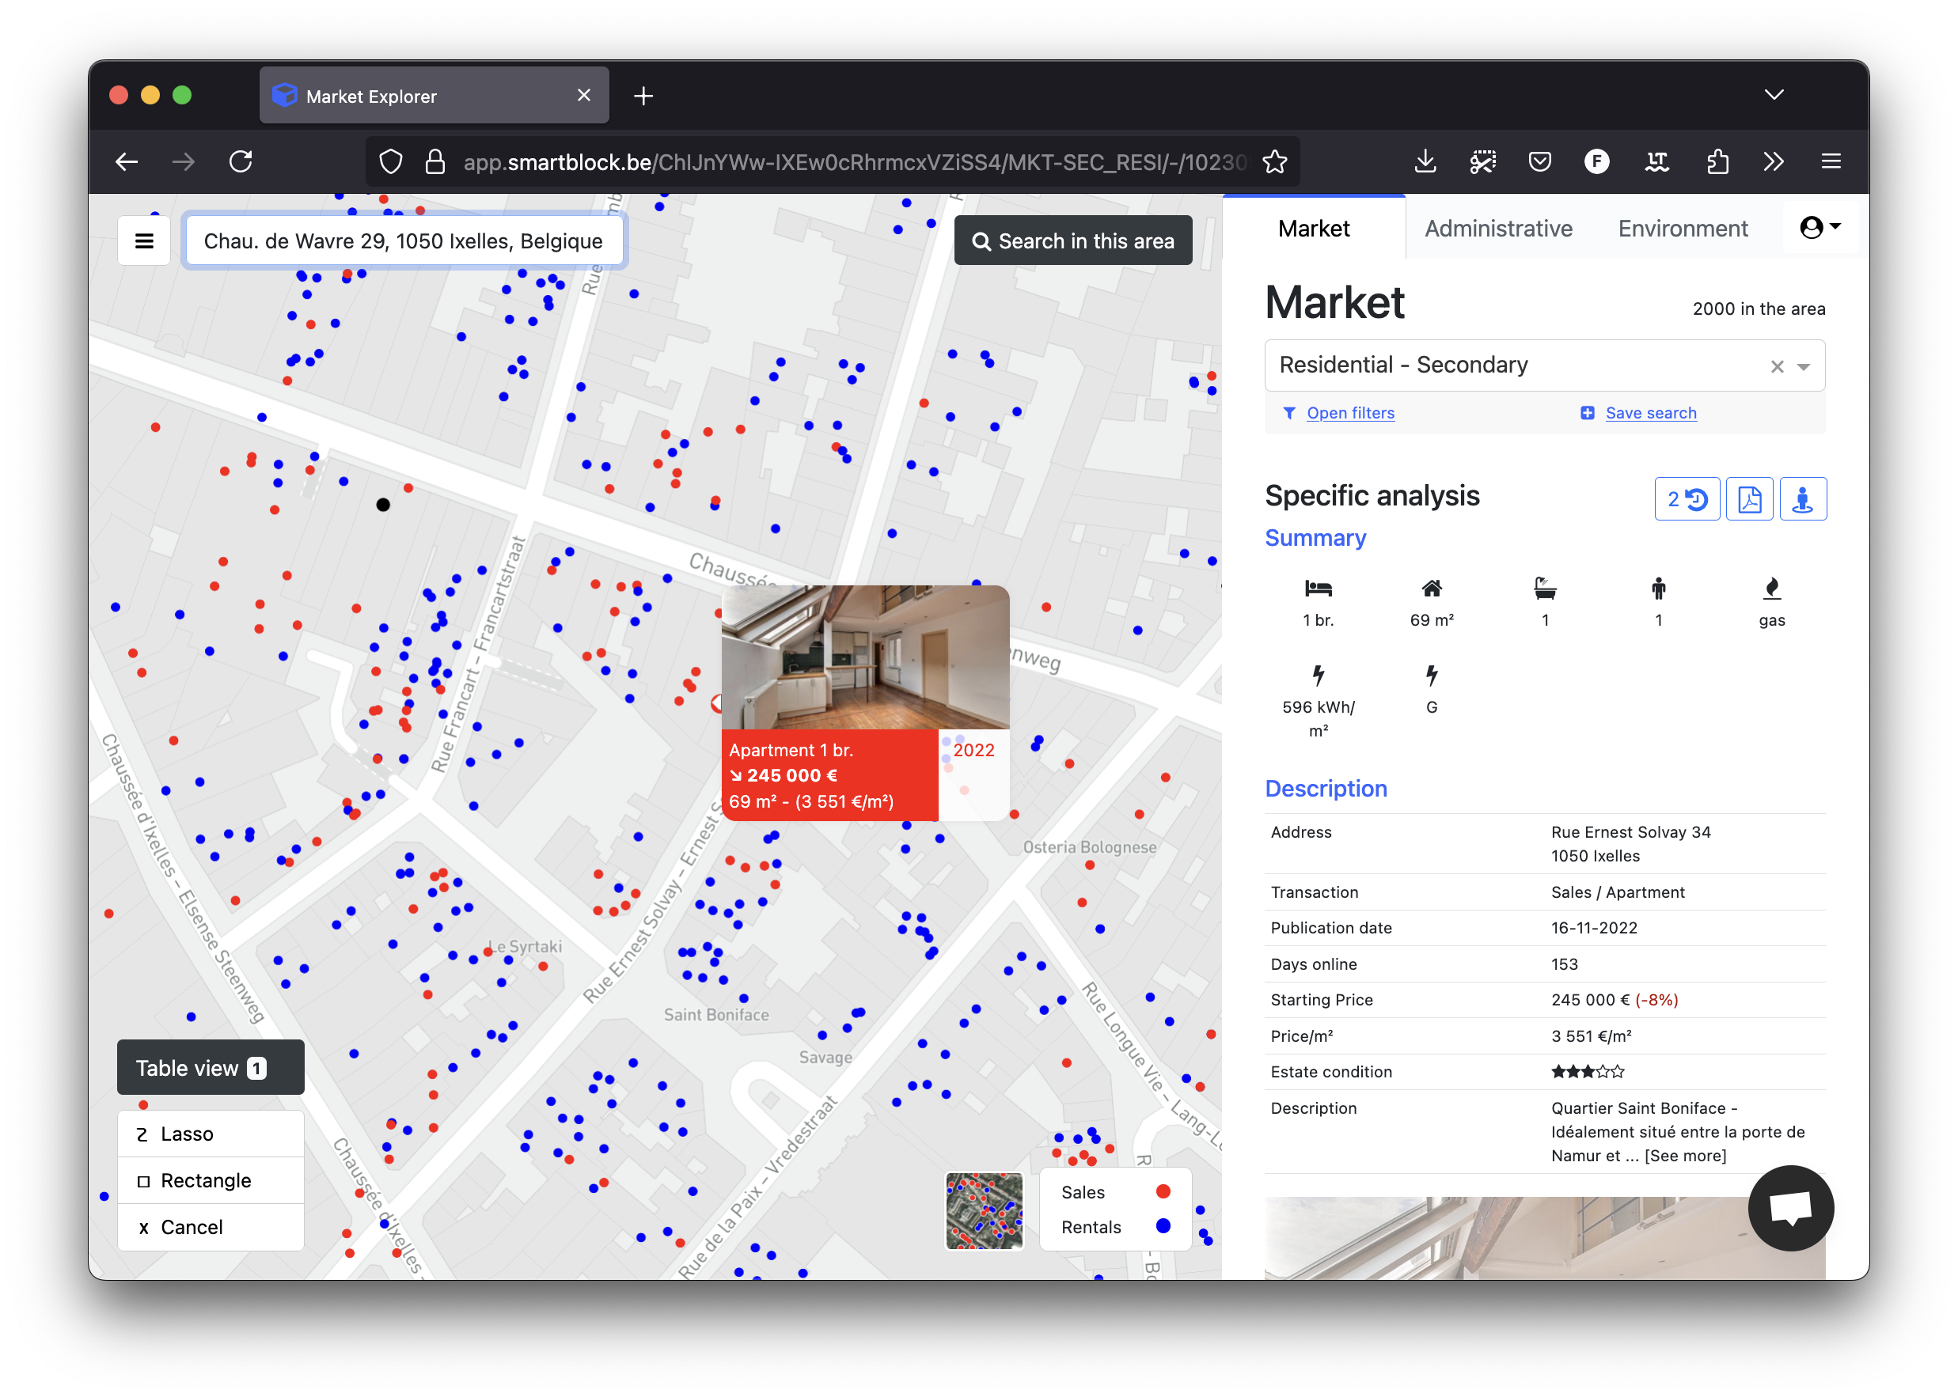Screen dimensions: 1958x1397
Task: Click the F extension icon
Action: [x=1596, y=161]
